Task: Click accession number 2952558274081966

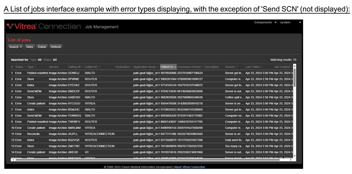Action: click(x=190, y=152)
